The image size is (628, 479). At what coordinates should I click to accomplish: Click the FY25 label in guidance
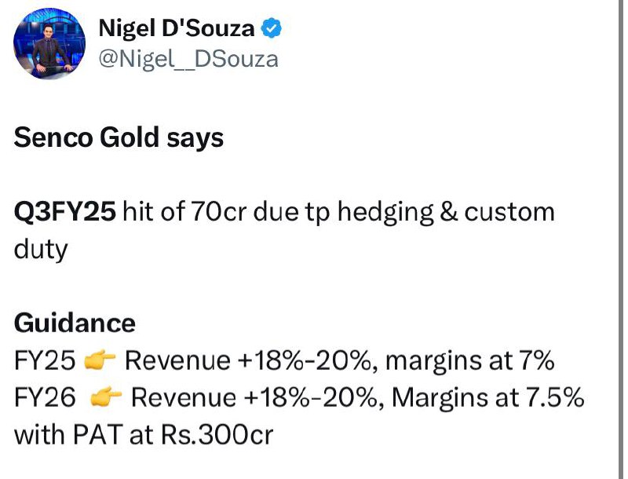coord(45,360)
